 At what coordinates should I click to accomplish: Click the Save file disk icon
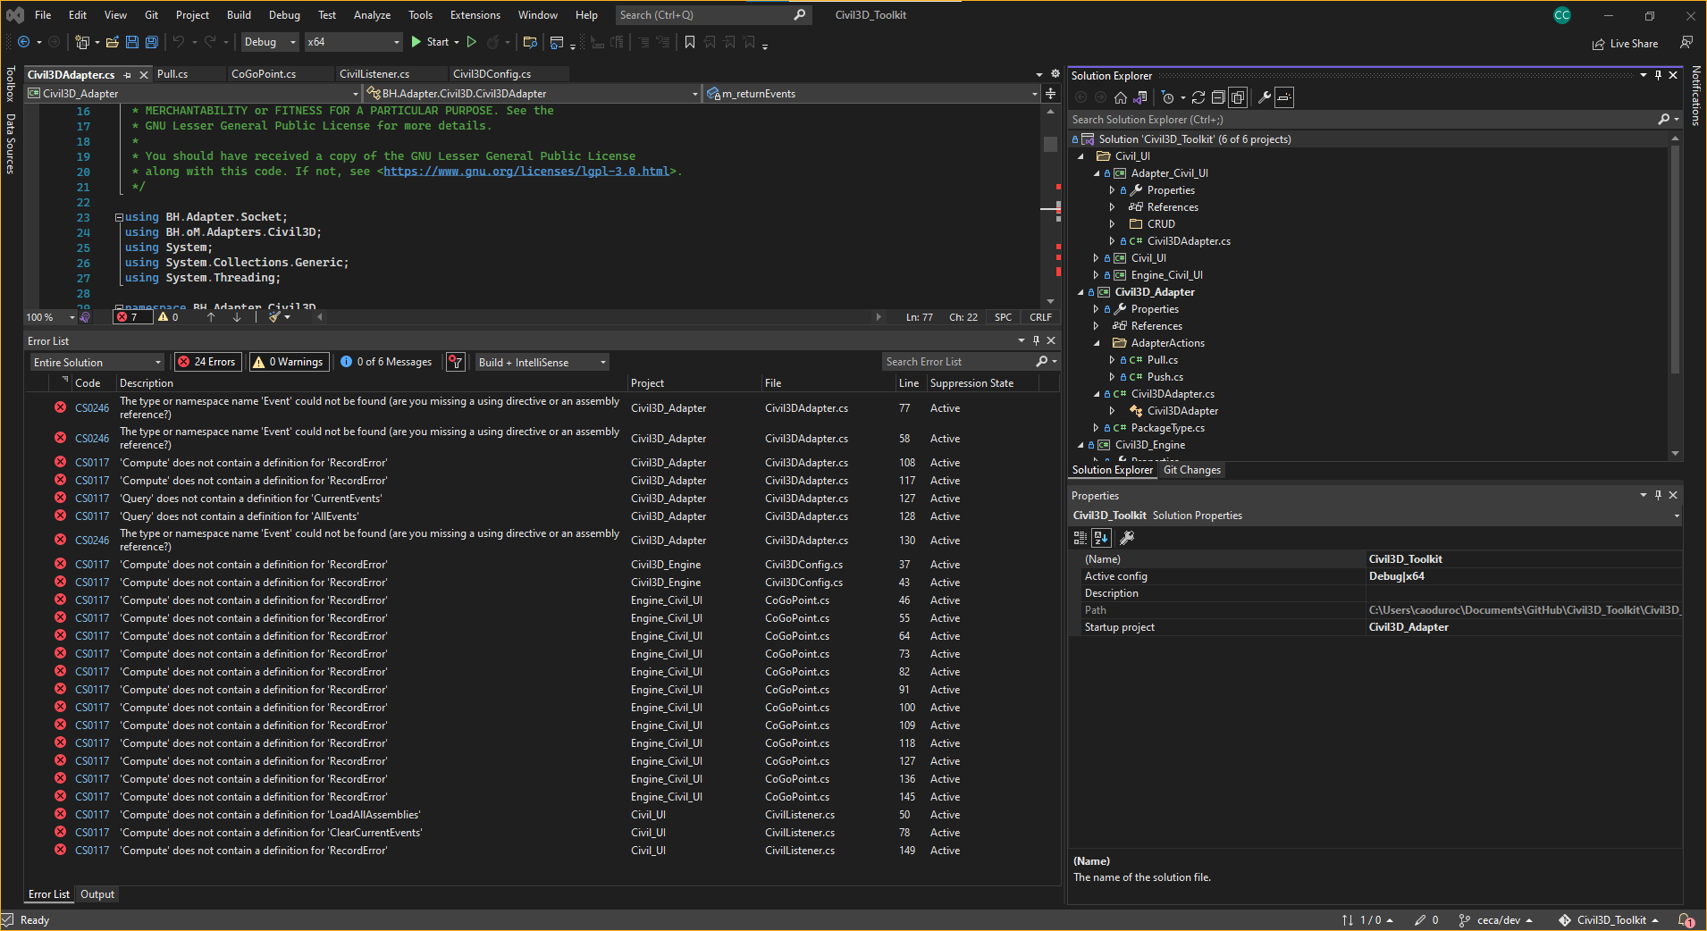[x=132, y=42]
